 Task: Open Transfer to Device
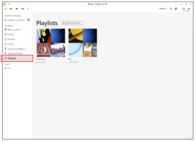click(16, 20)
